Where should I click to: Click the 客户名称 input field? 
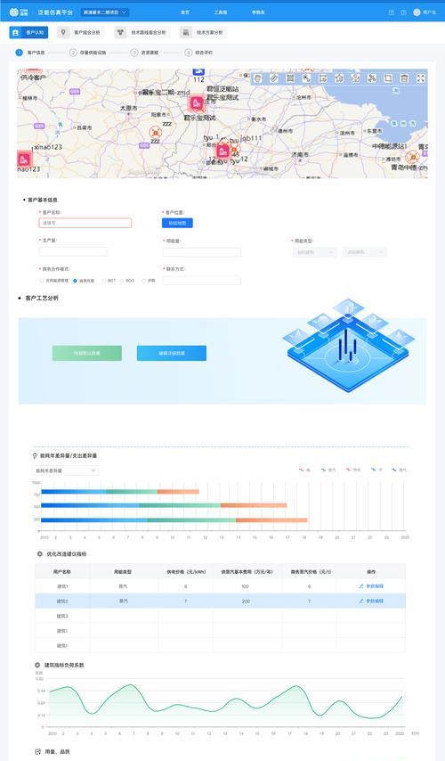click(85, 223)
